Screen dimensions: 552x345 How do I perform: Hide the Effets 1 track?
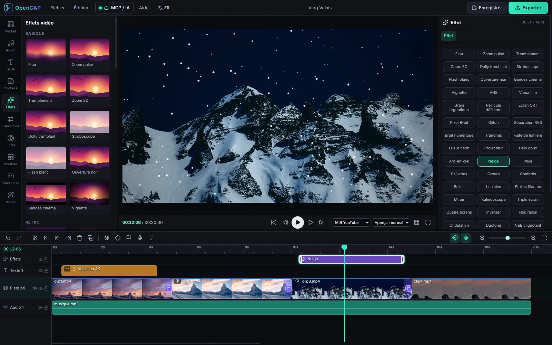pos(40,259)
